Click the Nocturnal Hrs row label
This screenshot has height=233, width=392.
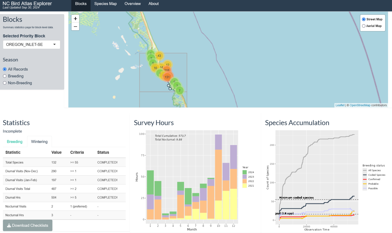click(15, 215)
